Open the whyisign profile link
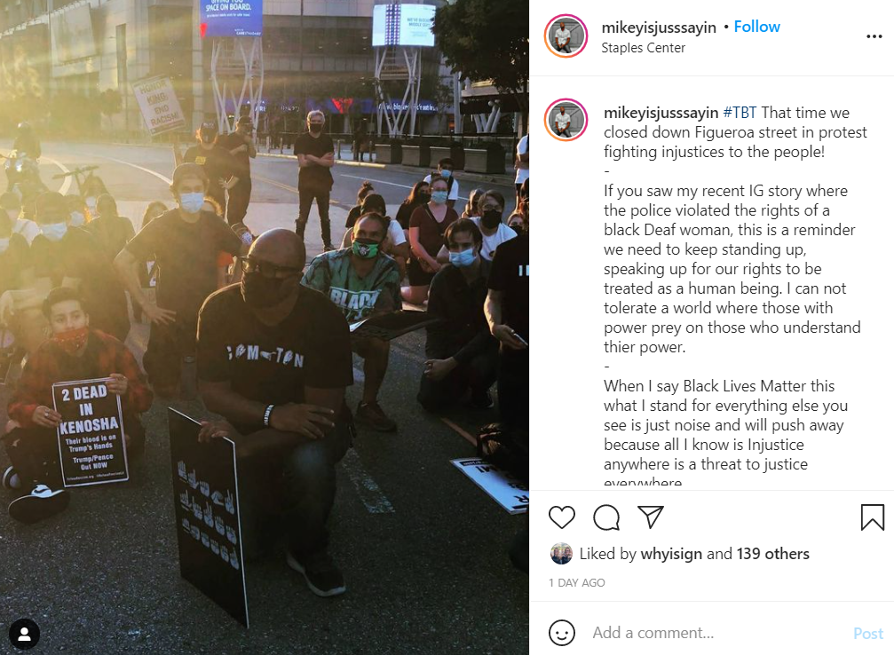The height and width of the screenshot is (655, 894). [x=671, y=554]
